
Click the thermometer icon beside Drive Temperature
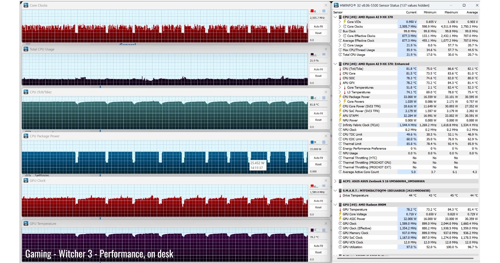click(x=340, y=196)
